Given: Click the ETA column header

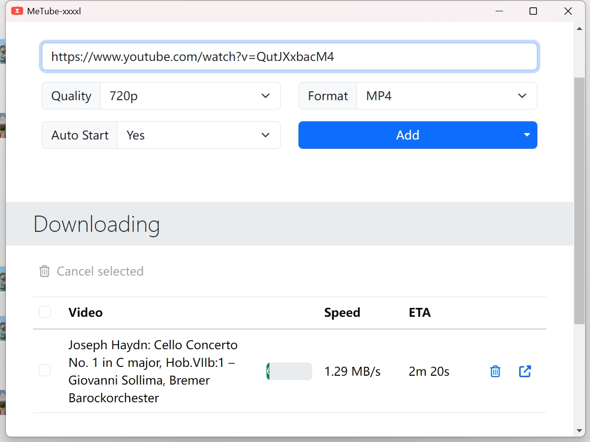Looking at the screenshot, I should 420,312.
